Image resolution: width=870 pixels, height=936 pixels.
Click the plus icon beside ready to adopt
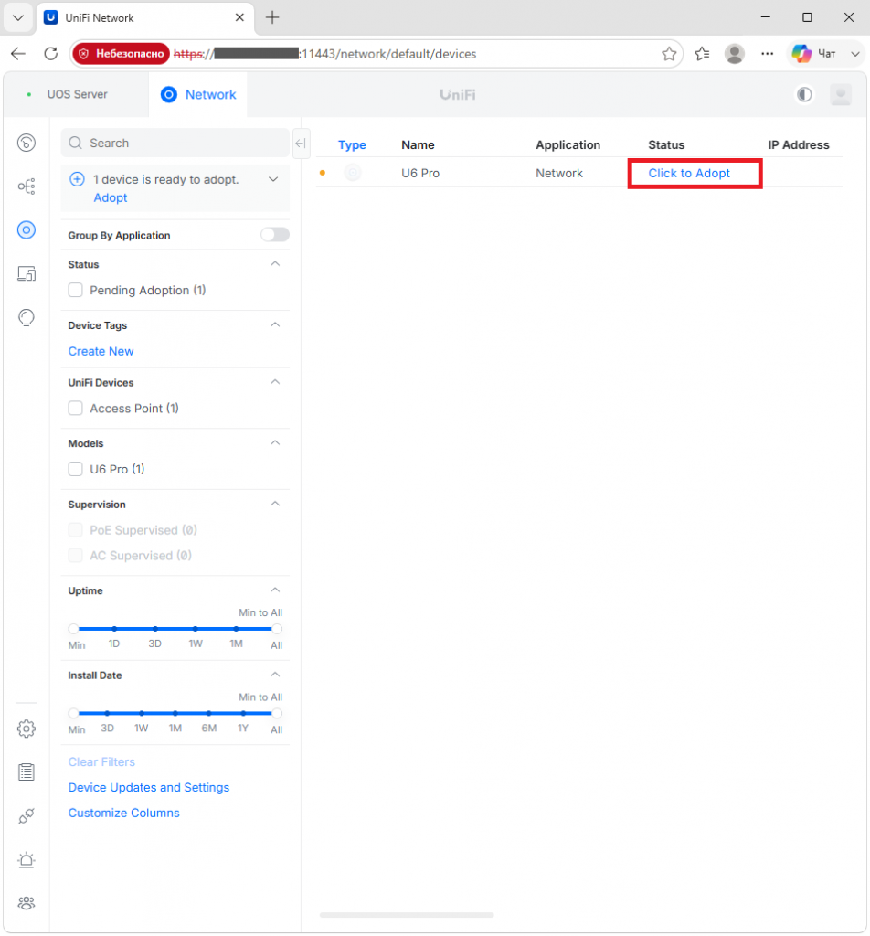pos(77,179)
